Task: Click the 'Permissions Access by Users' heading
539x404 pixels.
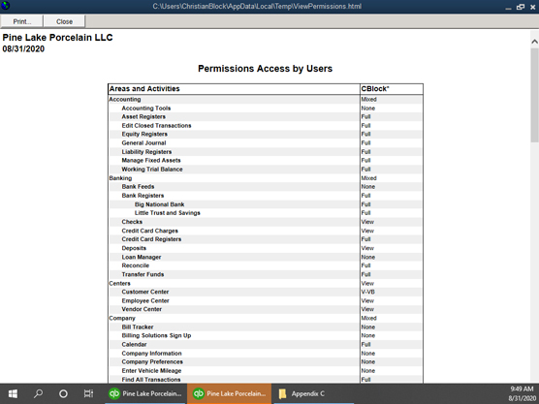Action: 265,69
